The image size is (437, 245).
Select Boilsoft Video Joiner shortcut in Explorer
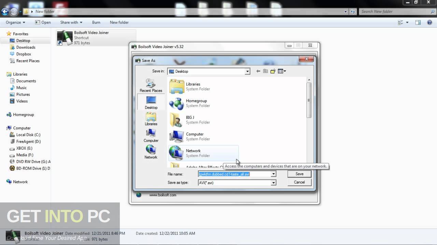[96, 38]
